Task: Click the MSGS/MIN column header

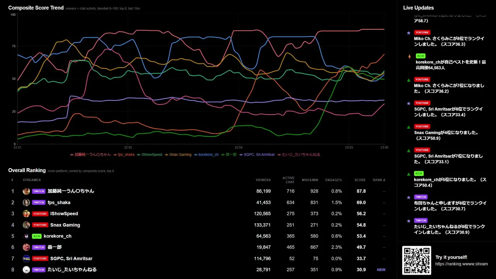Action: (310, 180)
